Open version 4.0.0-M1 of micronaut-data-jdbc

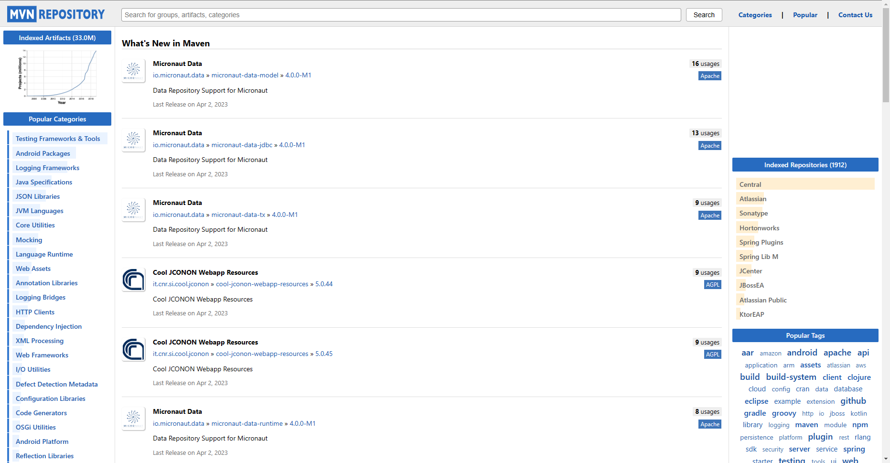click(x=292, y=145)
